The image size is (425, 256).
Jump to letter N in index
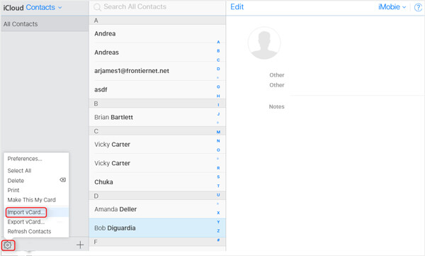pos(218,141)
